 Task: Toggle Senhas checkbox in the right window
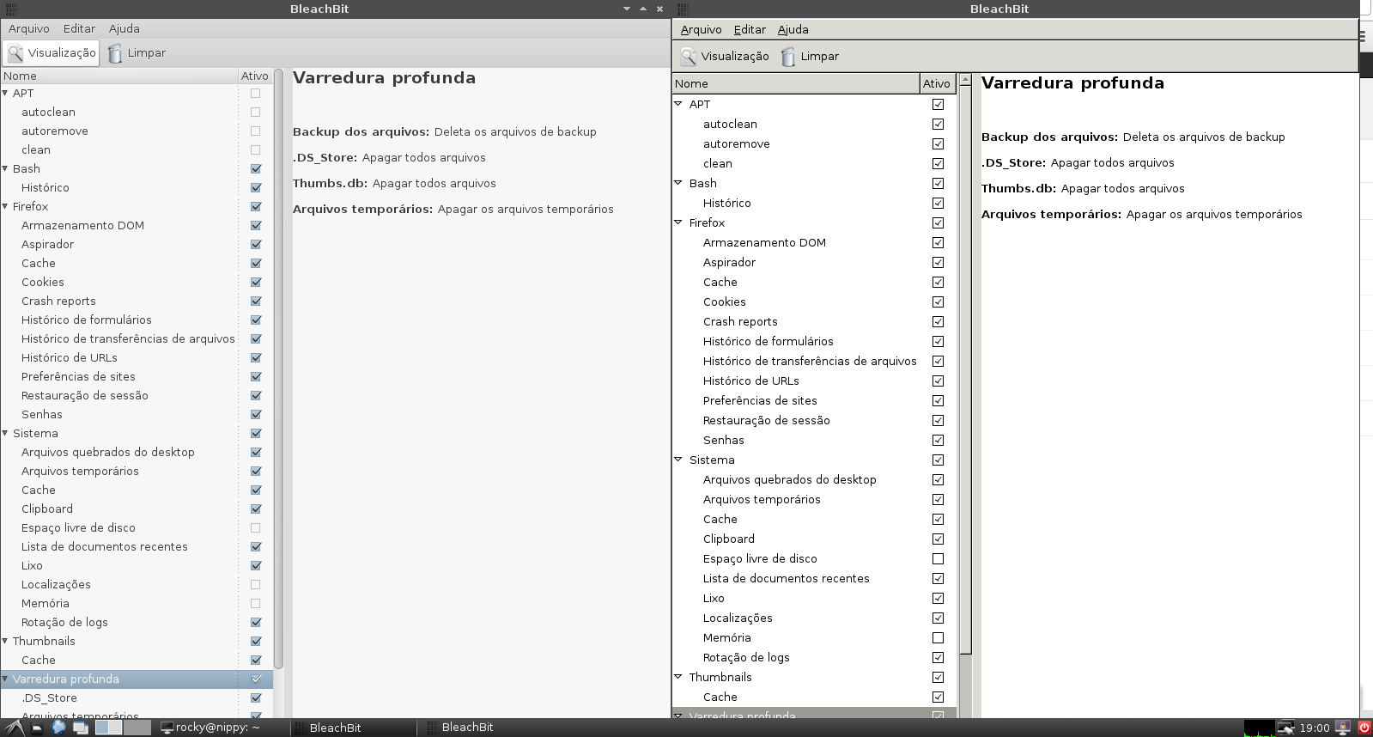pos(938,440)
